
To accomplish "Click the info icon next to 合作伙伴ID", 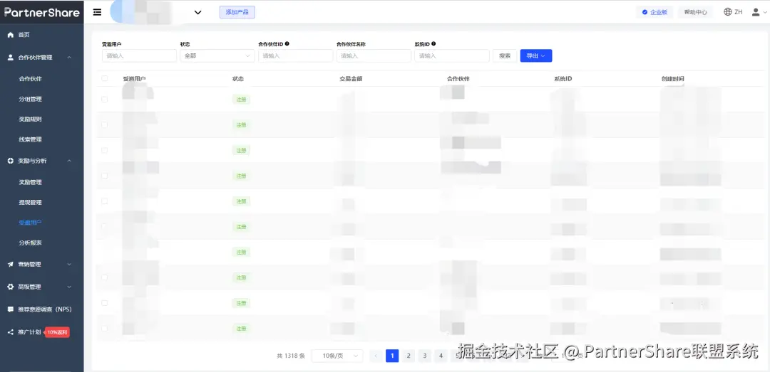I will coord(287,43).
